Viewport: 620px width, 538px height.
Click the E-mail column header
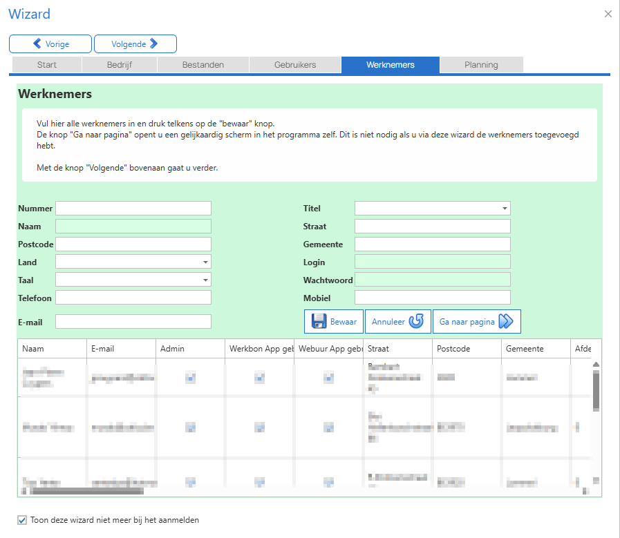click(x=122, y=349)
